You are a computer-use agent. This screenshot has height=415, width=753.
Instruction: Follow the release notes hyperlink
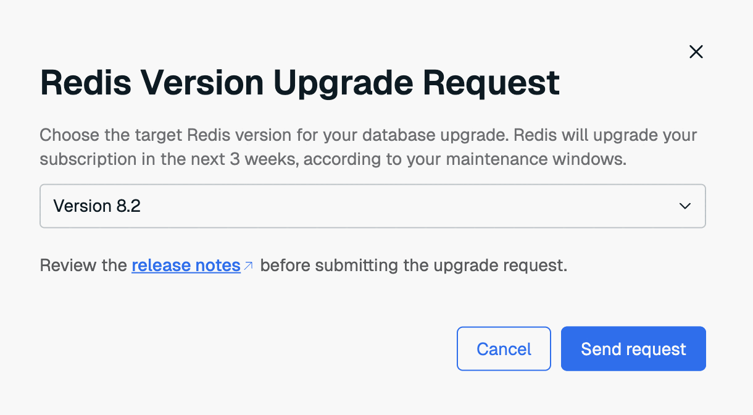pyautogui.click(x=185, y=265)
